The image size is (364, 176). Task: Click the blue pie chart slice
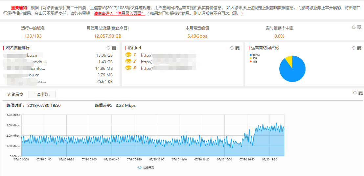(294, 72)
